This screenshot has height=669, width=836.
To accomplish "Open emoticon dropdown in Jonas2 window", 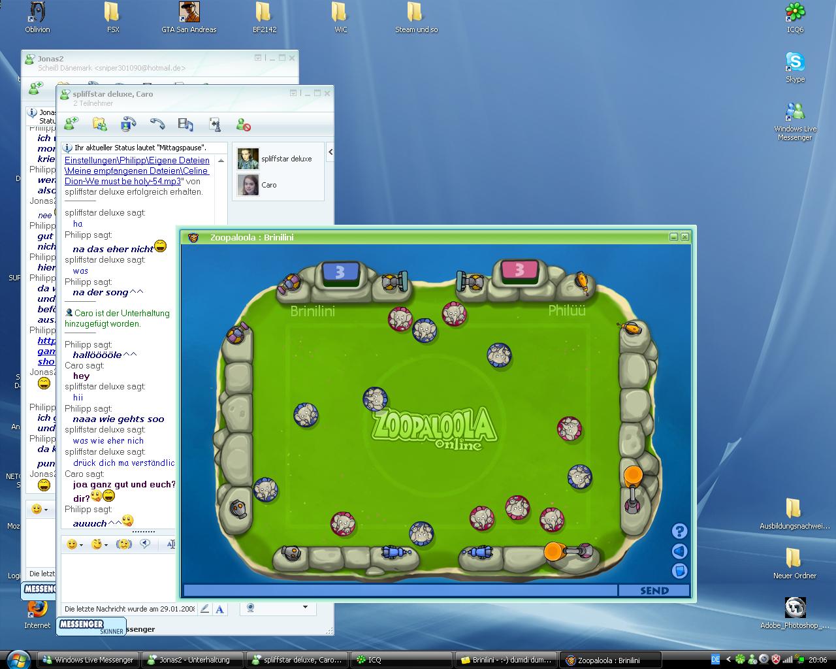I will click(39, 508).
